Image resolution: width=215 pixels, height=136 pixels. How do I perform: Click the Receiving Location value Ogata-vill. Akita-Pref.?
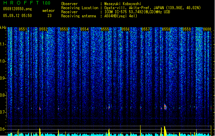127,8
